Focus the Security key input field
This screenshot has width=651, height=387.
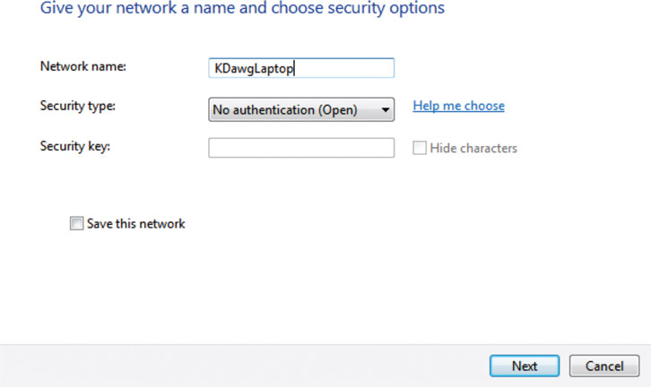tap(300, 148)
